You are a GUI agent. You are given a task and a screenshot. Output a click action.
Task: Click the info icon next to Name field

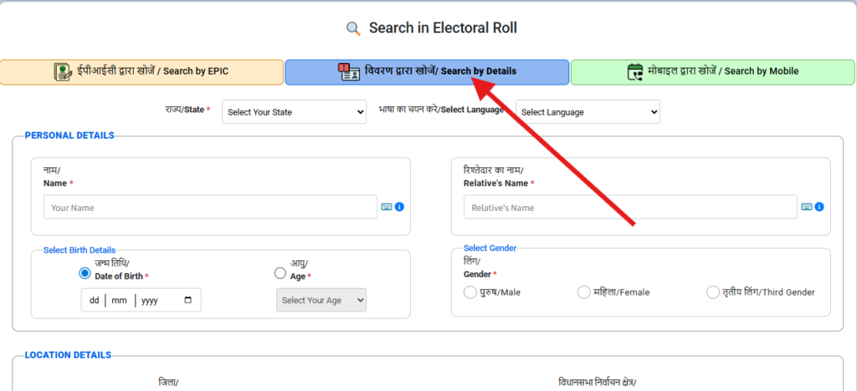tap(399, 207)
